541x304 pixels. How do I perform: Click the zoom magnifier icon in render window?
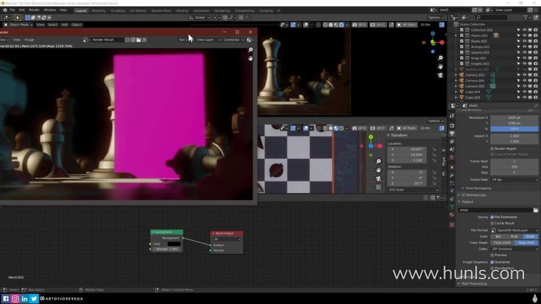tap(250, 50)
